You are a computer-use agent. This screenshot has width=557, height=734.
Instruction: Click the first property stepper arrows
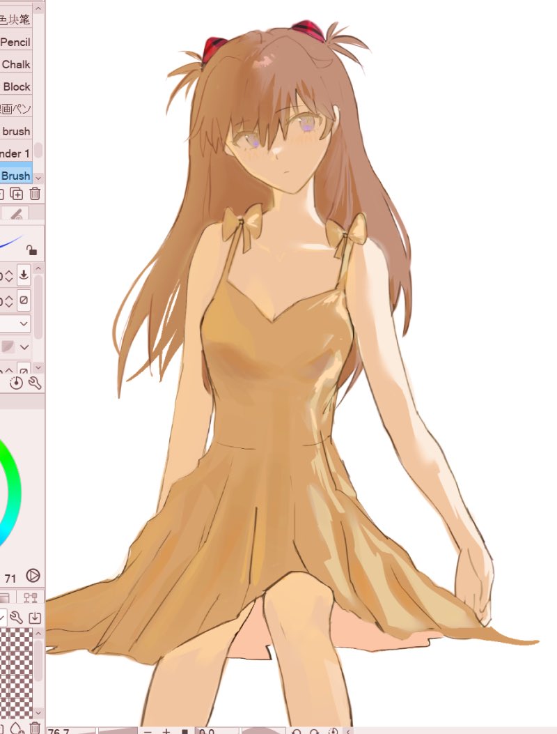click(x=8, y=276)
